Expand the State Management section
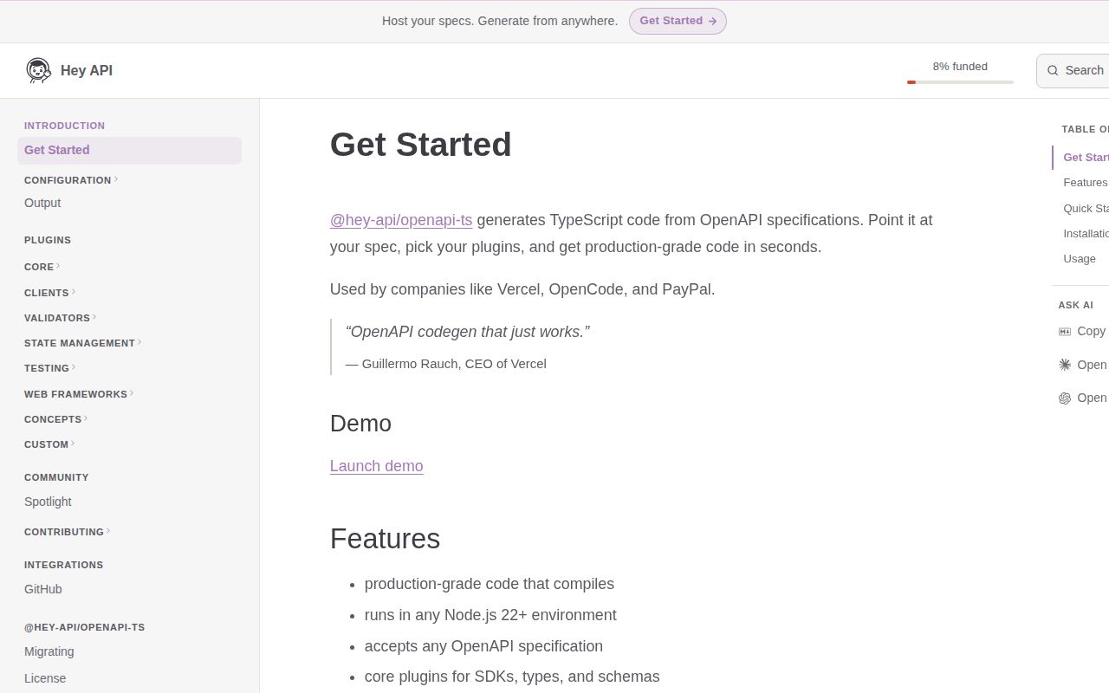Viewport: 1109px width, 693px height. [82, 343]
